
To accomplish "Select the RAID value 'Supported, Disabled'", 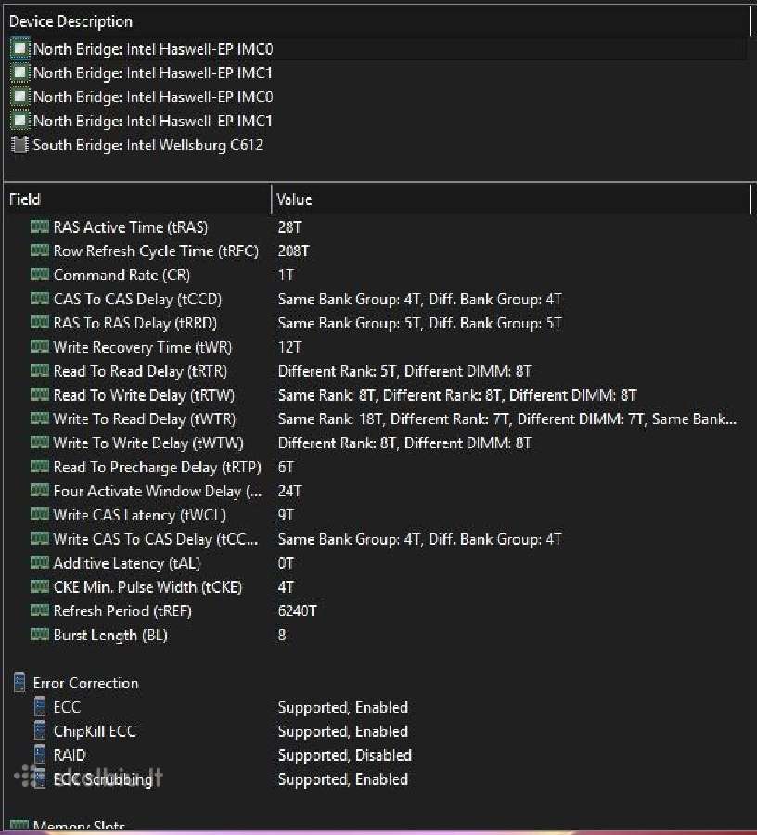I will (x=345, y=755).
